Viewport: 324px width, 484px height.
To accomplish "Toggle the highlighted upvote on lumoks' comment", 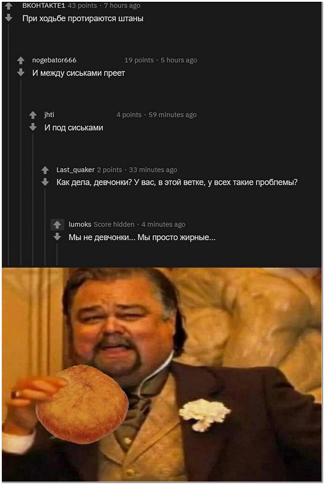I will pos(57,224).
